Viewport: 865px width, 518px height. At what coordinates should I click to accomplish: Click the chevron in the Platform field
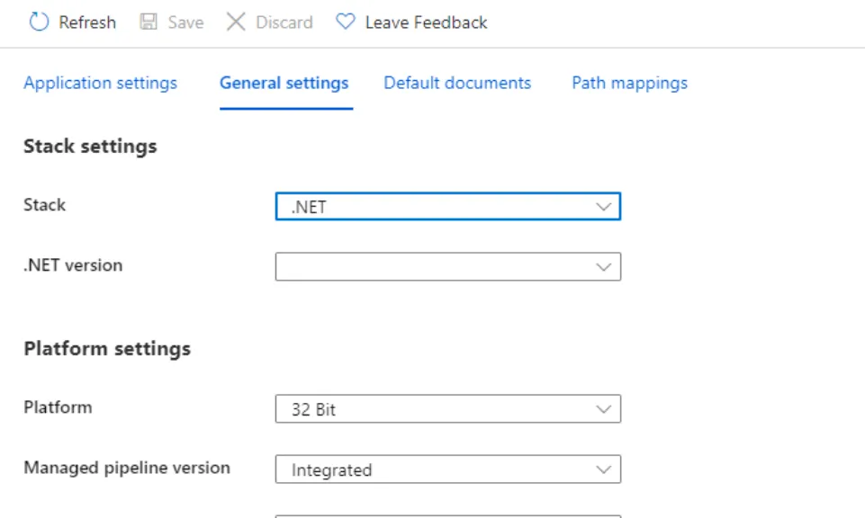click(x=604, y=409)
